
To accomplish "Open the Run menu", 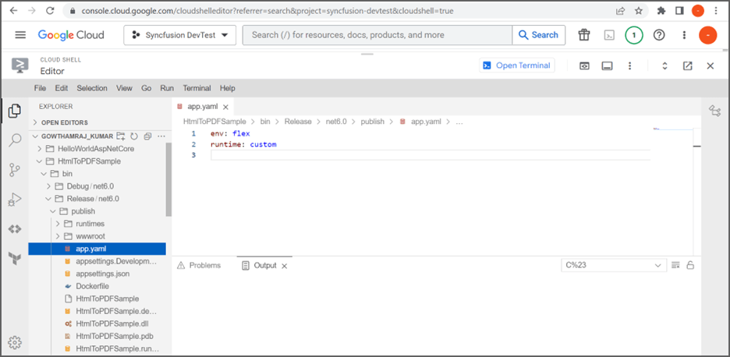I will coord(167,88).
